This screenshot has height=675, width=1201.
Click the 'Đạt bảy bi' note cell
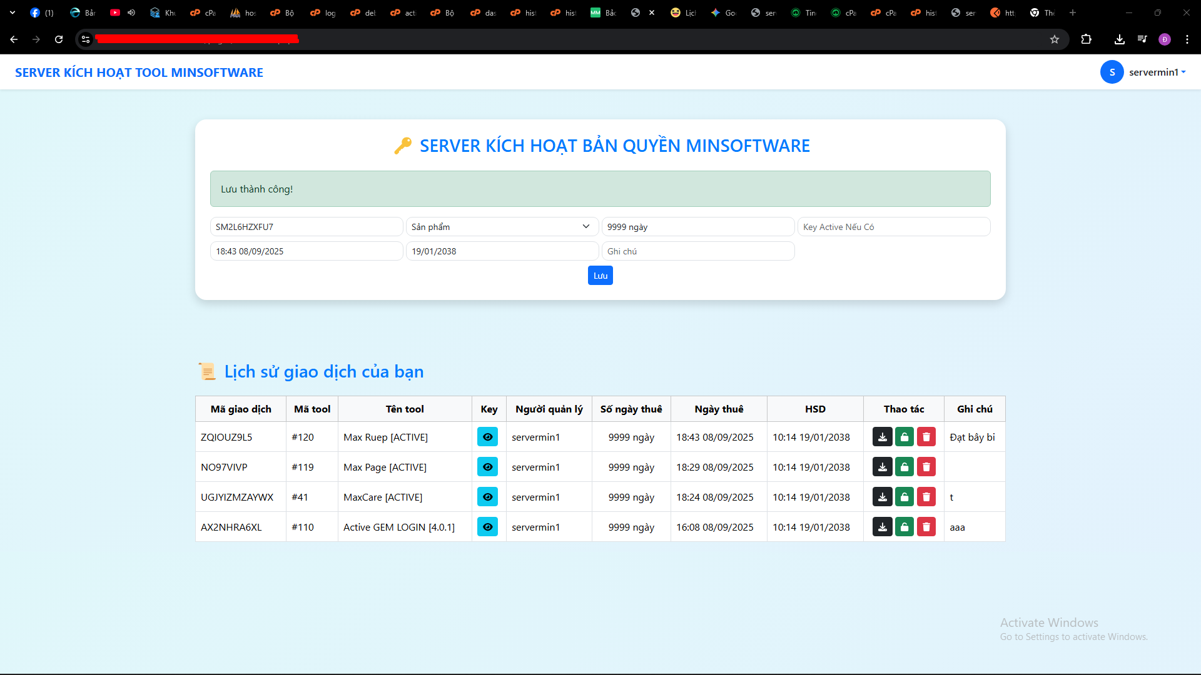click(x=975, y=437)
